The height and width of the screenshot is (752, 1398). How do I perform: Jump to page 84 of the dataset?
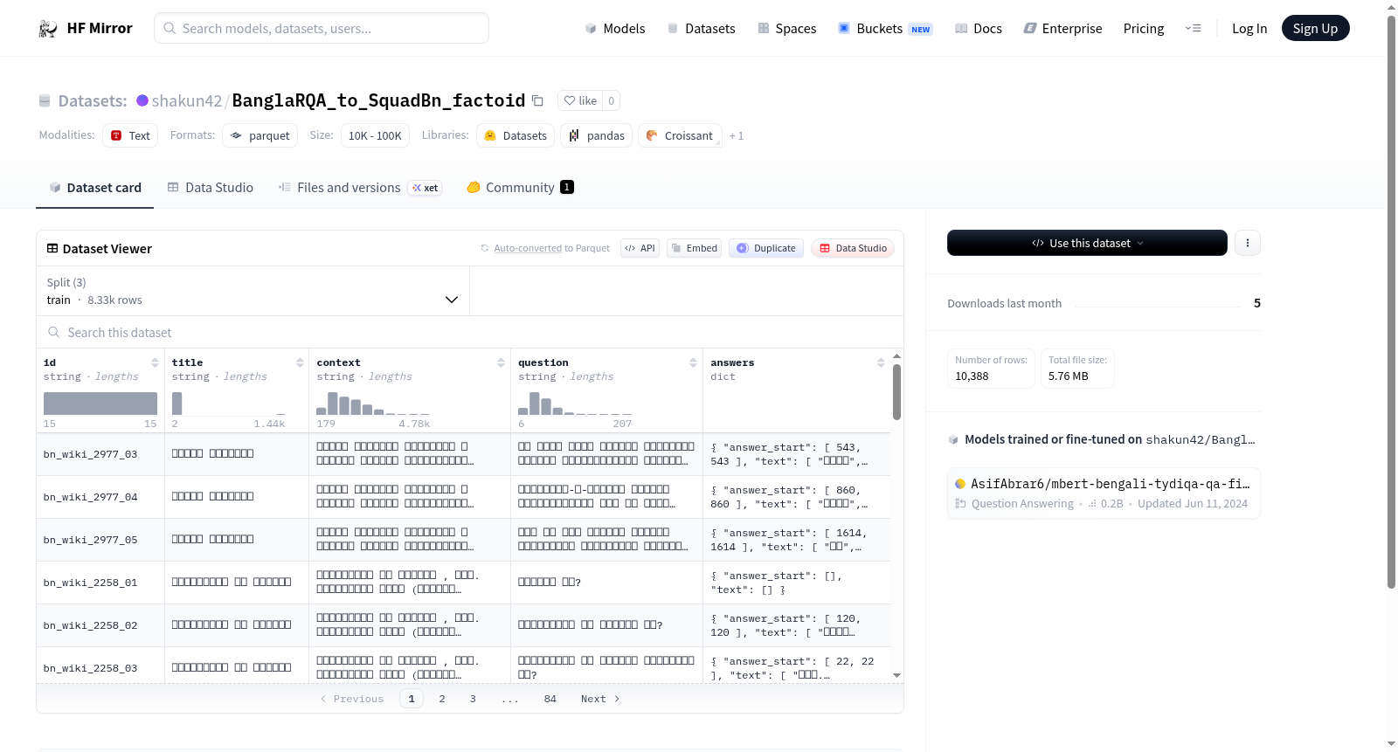550,699
